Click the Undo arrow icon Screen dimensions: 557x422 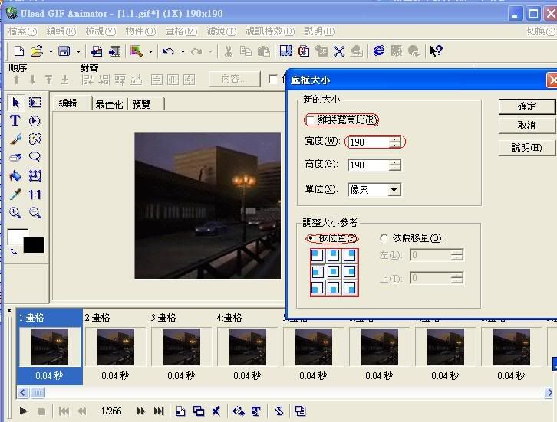[x=168, y=51]
